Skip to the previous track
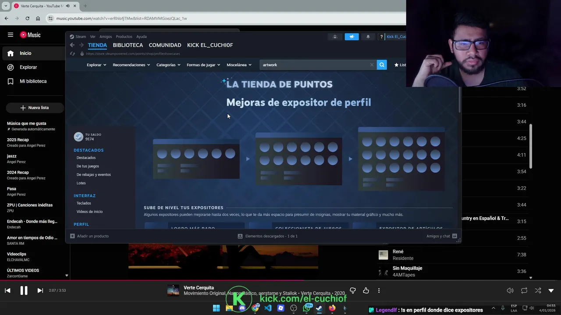The image size is (561, 315). [7, 290]
